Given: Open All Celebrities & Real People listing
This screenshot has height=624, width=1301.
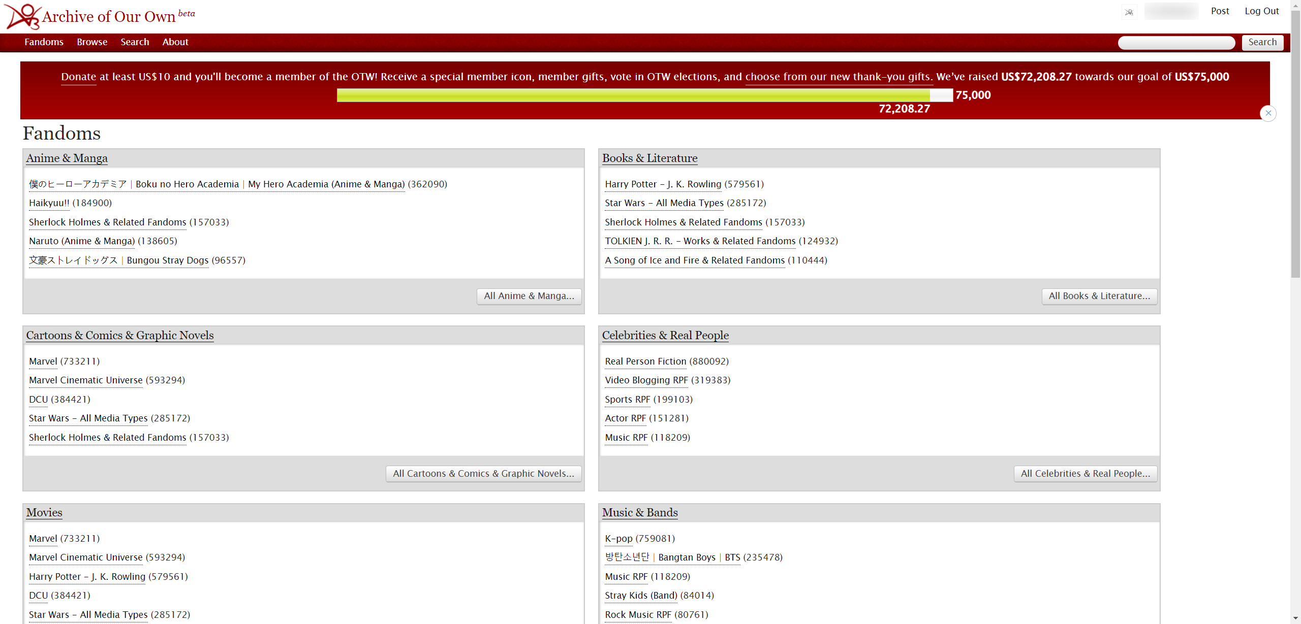Looking at the screenshot, I should 1085,474.
